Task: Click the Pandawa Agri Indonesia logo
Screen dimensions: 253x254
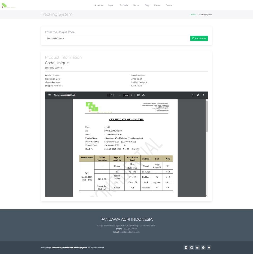Action: 8,5
